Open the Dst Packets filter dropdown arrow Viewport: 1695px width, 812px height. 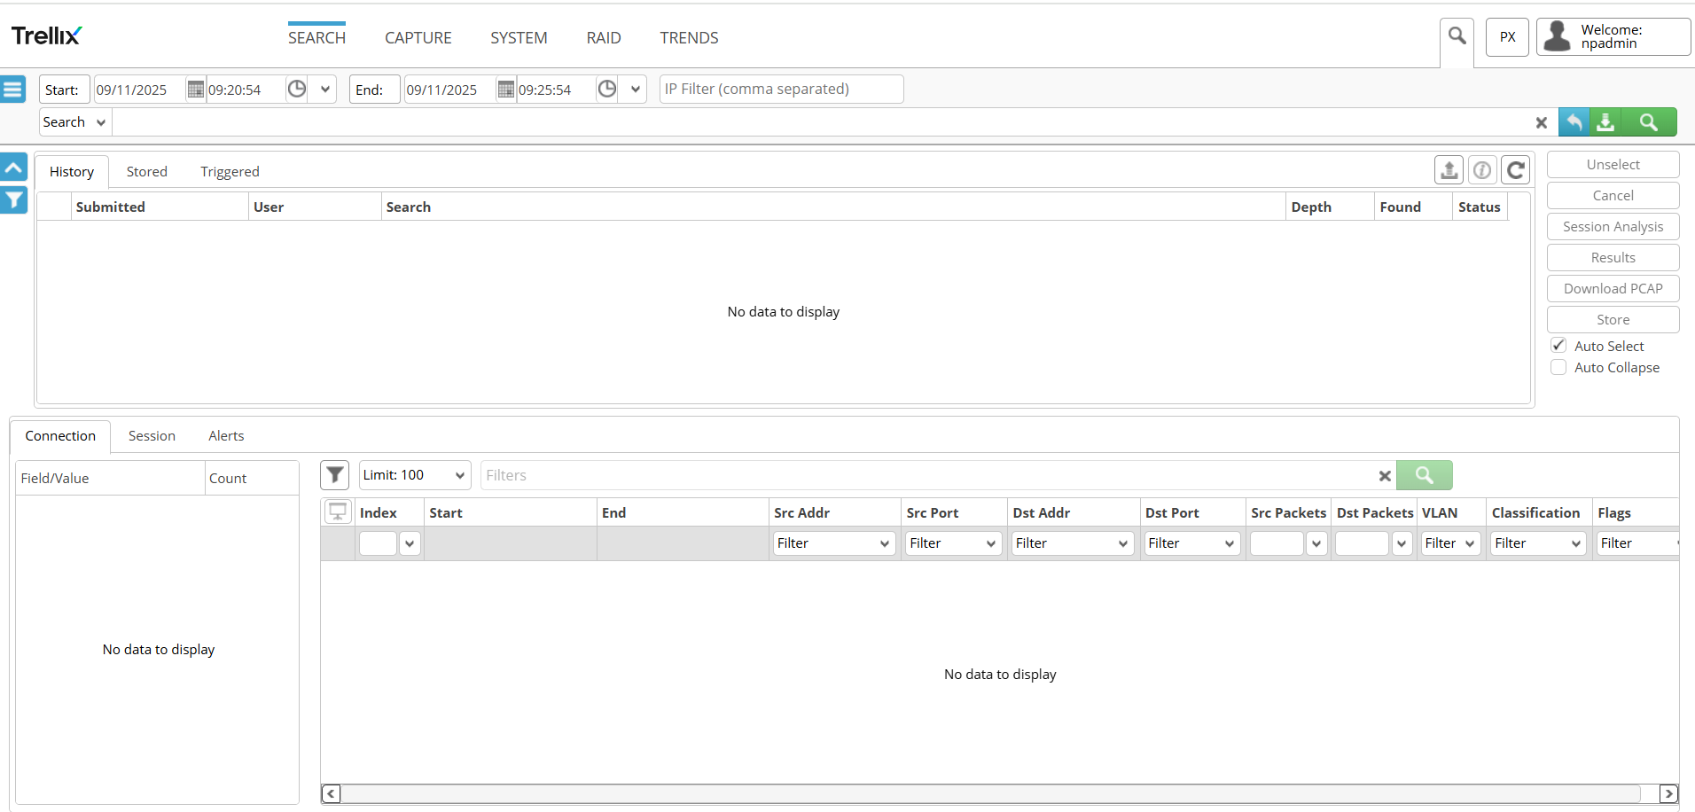pos(1402,543)
